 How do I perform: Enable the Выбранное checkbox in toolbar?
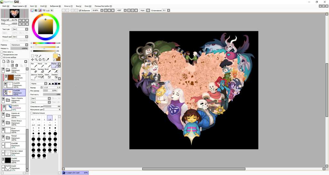(80, 10)
